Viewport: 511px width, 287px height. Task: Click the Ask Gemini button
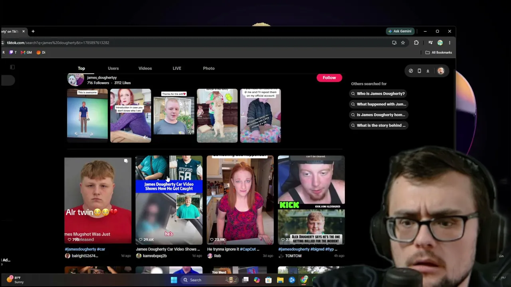point(400,31)
